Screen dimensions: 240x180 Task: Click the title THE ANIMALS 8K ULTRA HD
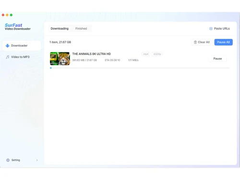pyautogui.click(x=92, y=54)
